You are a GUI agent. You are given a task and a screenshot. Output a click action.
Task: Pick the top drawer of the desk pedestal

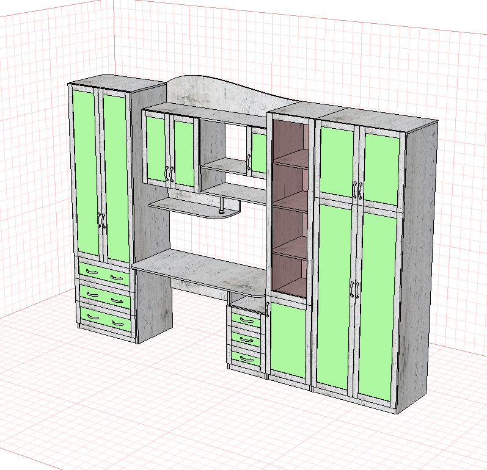click(x=246, y=320)
